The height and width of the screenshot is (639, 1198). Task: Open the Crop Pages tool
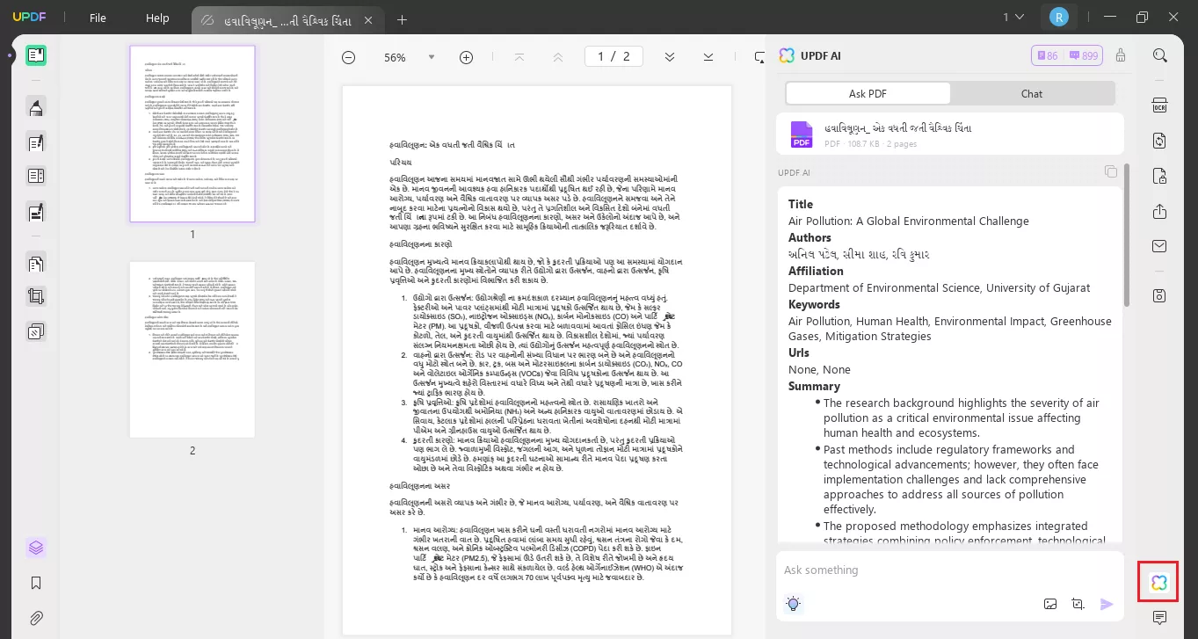36,296
